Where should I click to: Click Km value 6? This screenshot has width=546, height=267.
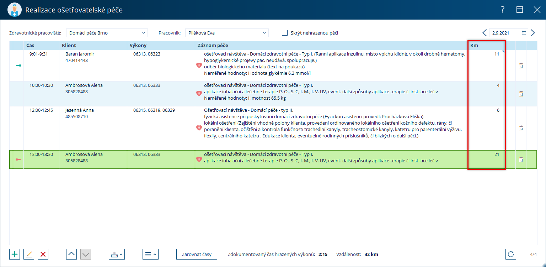pos(498,110)
